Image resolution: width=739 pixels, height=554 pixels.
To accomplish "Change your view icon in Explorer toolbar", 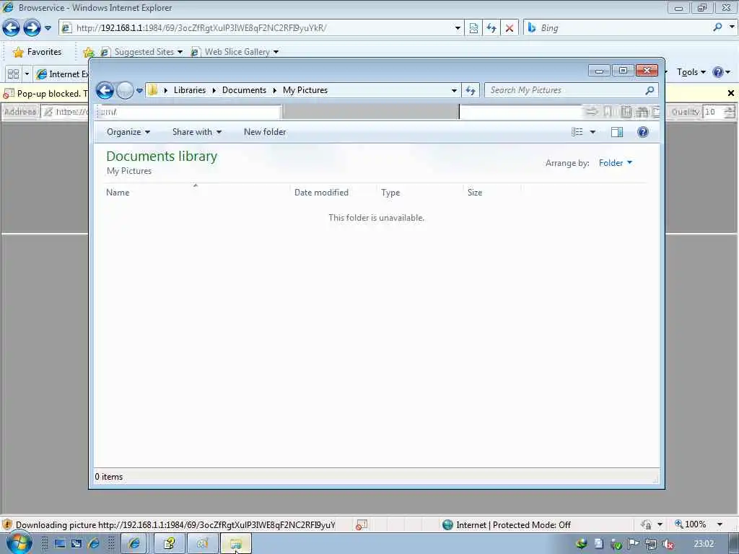I will tap(577, 132).
